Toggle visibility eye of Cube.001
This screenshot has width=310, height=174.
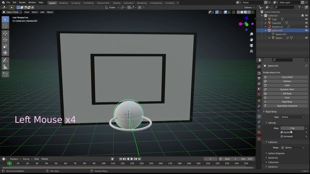tap(306, 23)
